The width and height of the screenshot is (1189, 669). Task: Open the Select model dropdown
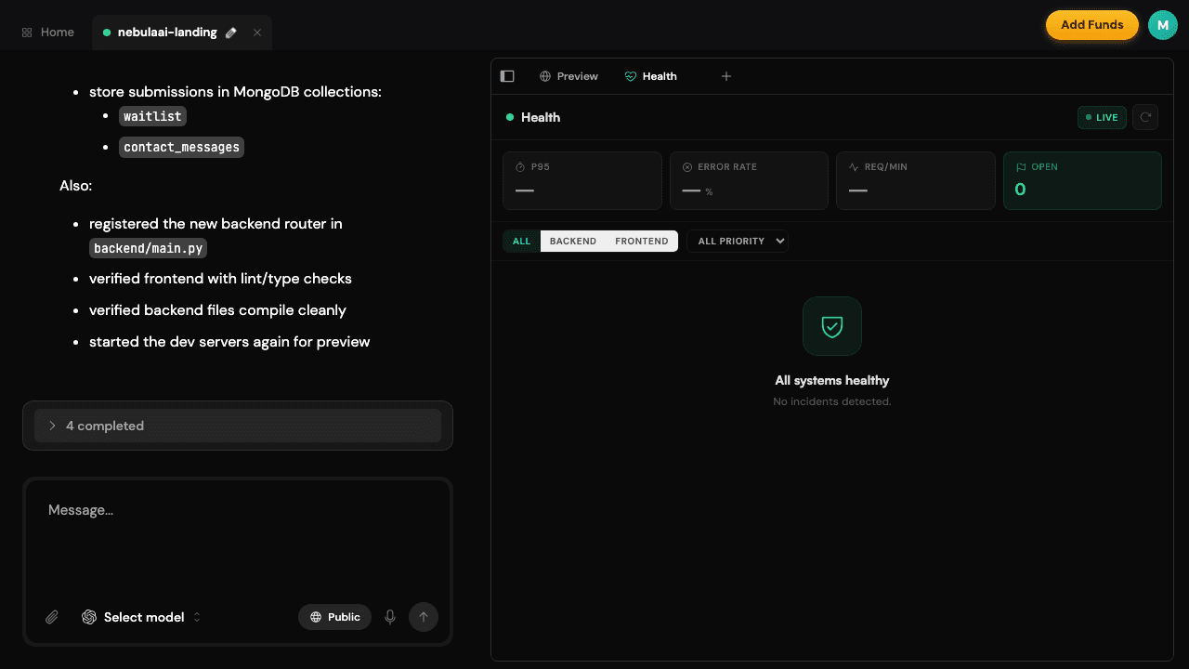tap(144, 616)
